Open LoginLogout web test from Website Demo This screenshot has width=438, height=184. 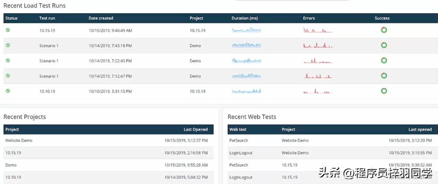pos(240,153)
